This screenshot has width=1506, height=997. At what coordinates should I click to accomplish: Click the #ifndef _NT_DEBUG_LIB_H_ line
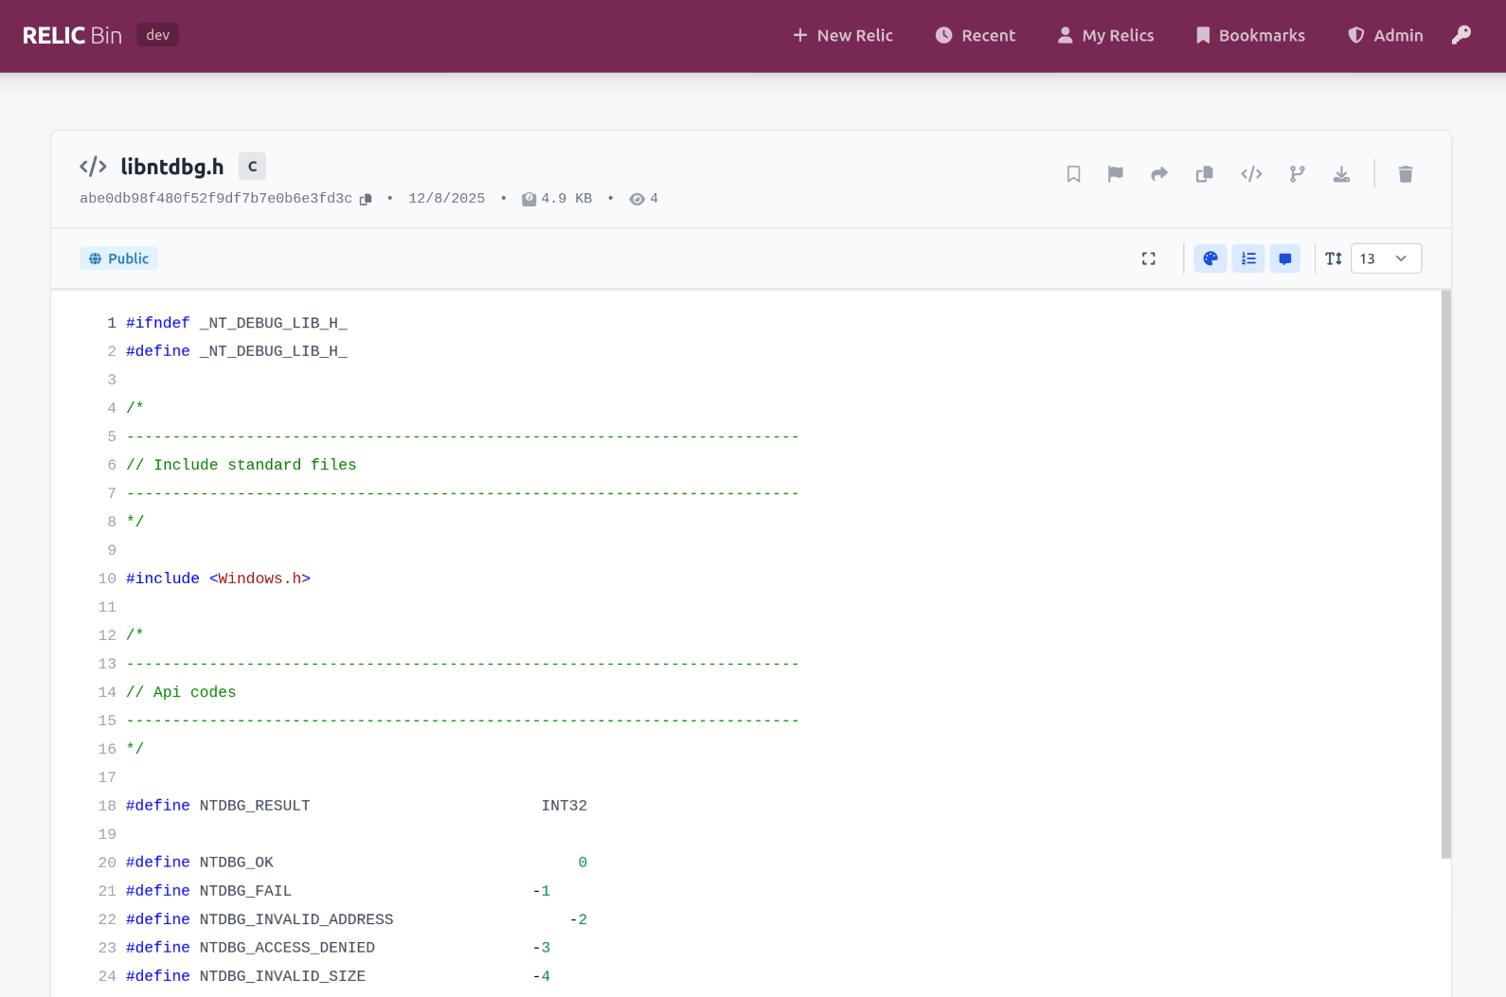pyautogui.click(x=237, y=323)
